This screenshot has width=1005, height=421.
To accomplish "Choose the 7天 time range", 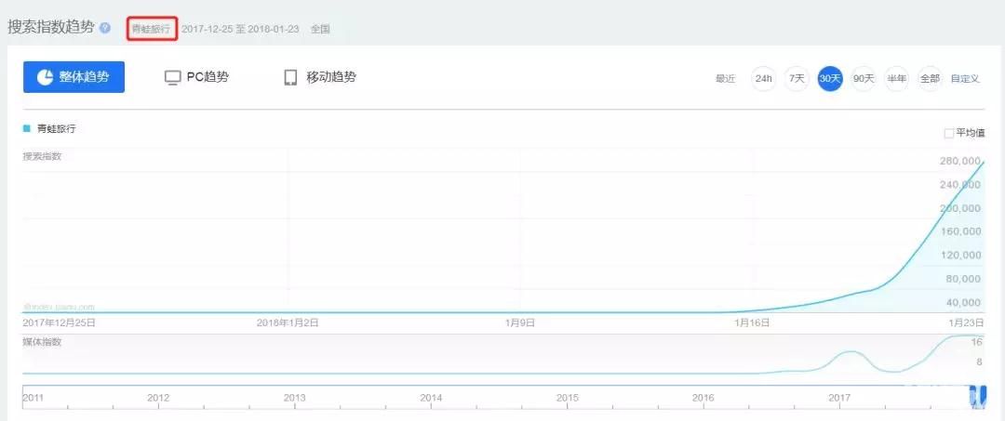I will (797, 78).
